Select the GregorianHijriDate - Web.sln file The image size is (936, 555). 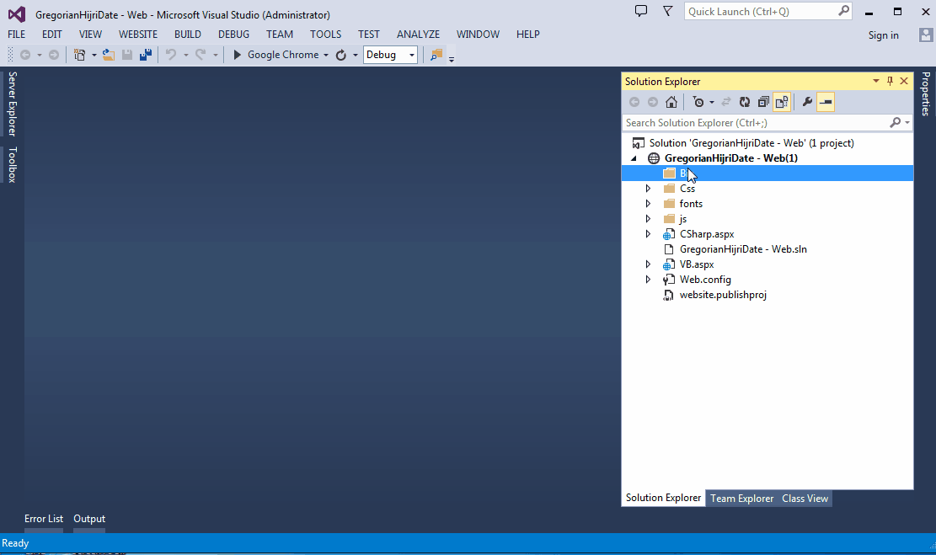743,249
